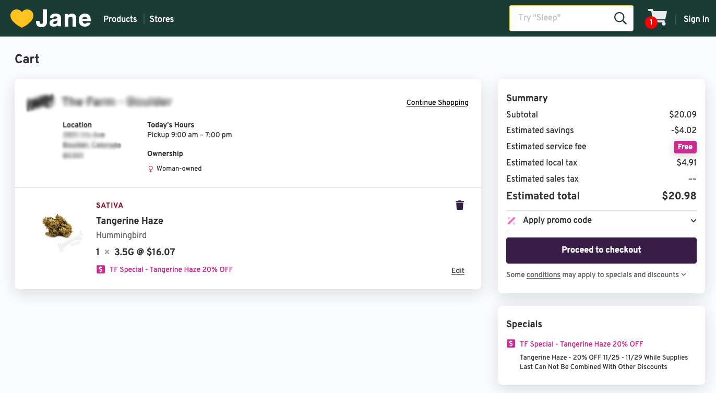This screenshot has width=716, height=393.
Task: Click the Woman-owned ownership text
Action: pyautogui.click(x=179, y=169)
